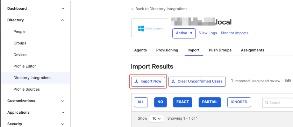
Task: Toggle the EXACT match filter
Action: coord(183,102)
